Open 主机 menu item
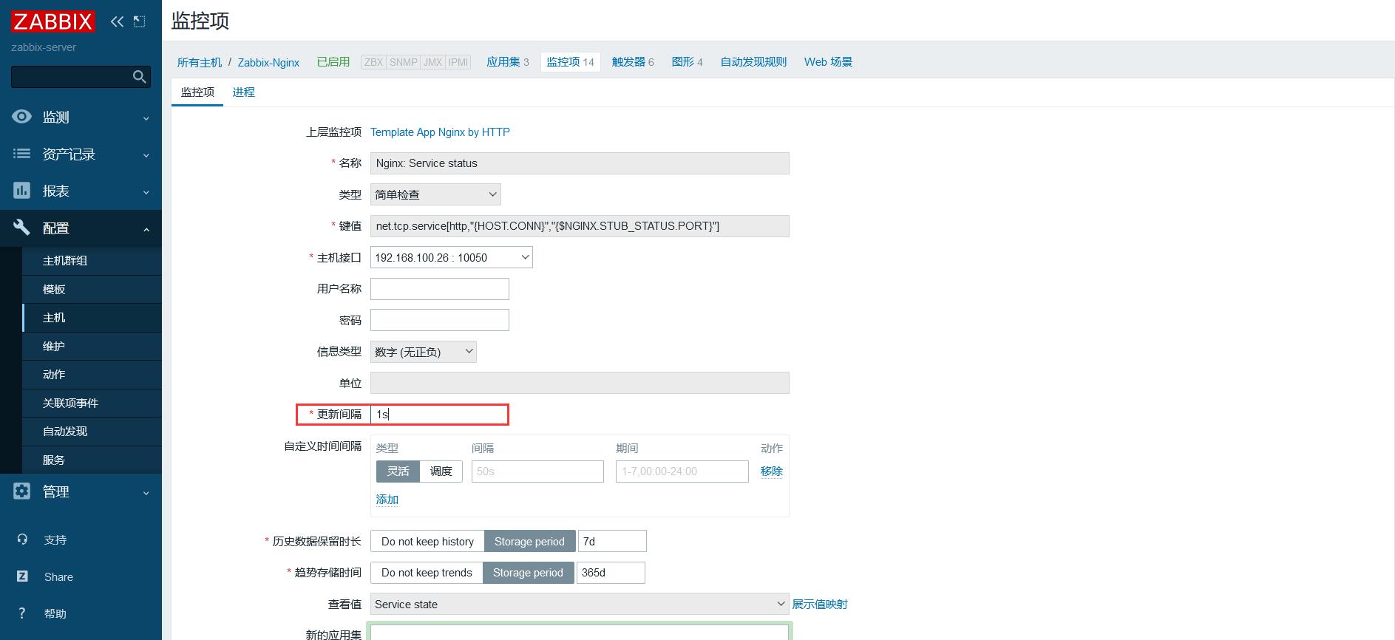The height and width of the screenshot is (640, 1395). [x=92, y=318]
